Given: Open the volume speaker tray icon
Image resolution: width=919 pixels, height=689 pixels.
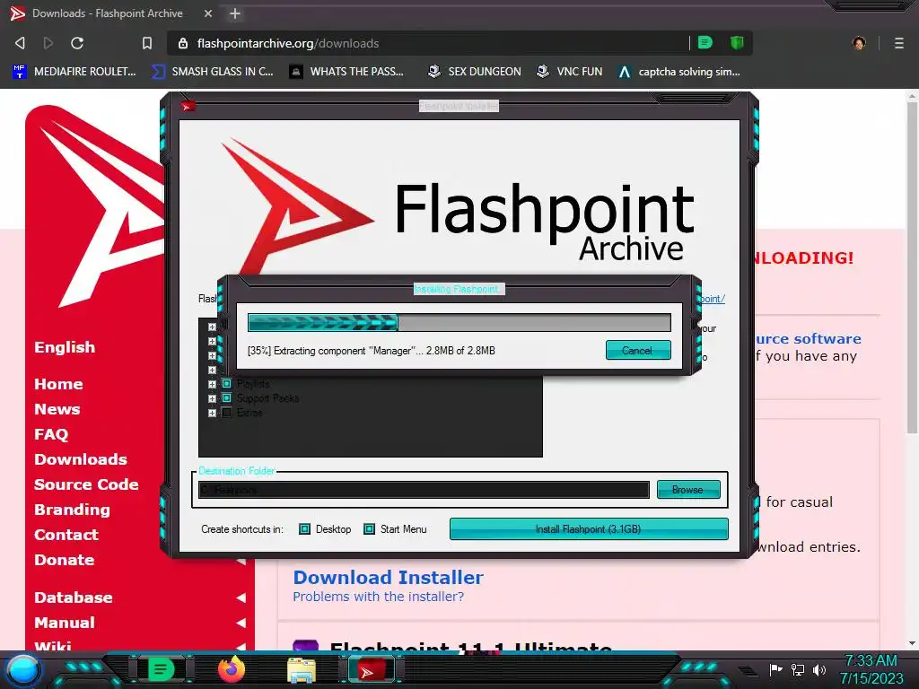Looking at the screenshot, I should (819, 669).
